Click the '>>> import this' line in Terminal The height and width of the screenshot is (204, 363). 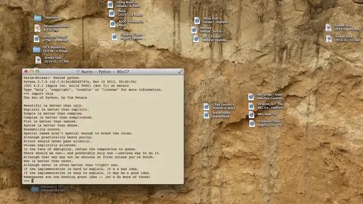[x=39, y=93]
